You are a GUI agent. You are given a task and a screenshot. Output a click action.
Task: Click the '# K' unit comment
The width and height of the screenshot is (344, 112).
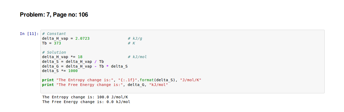(131, 43)
